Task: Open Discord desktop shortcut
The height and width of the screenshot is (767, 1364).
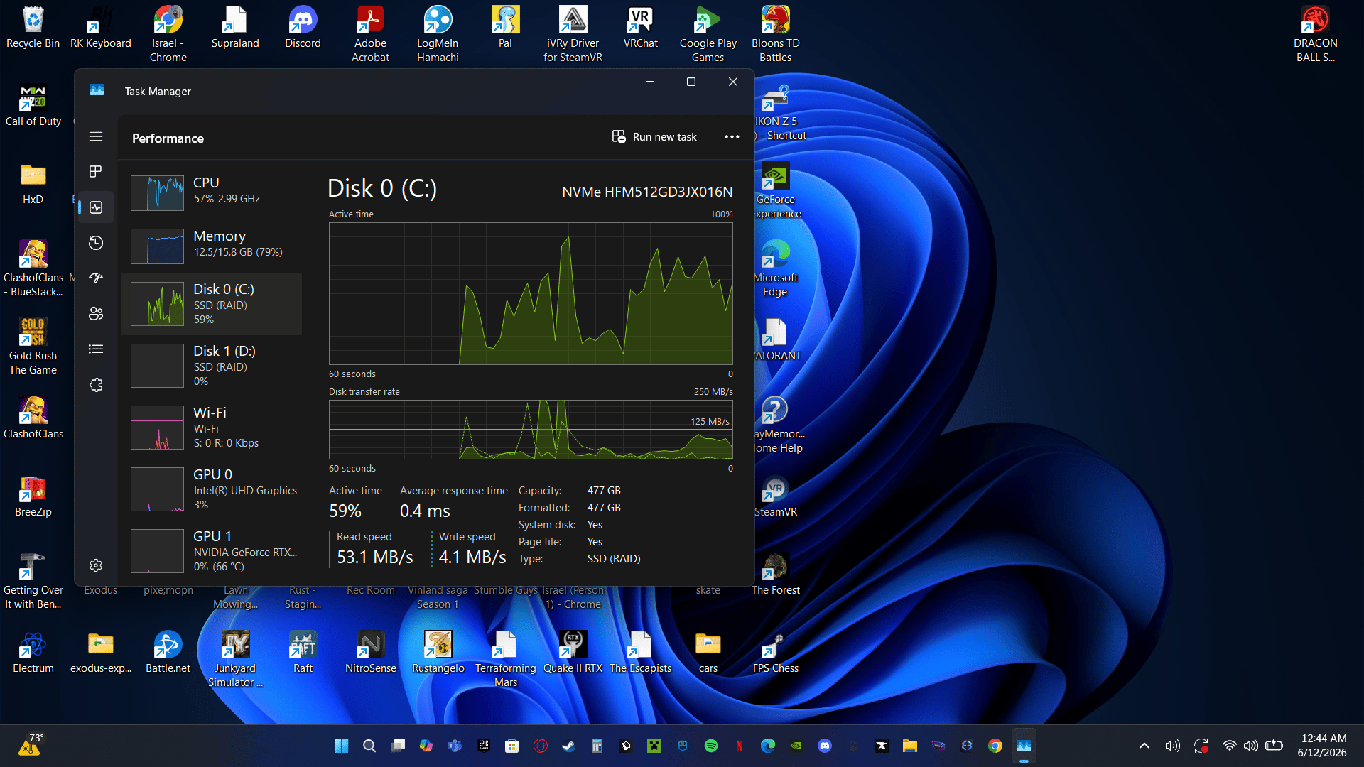Action: [303, 28]
